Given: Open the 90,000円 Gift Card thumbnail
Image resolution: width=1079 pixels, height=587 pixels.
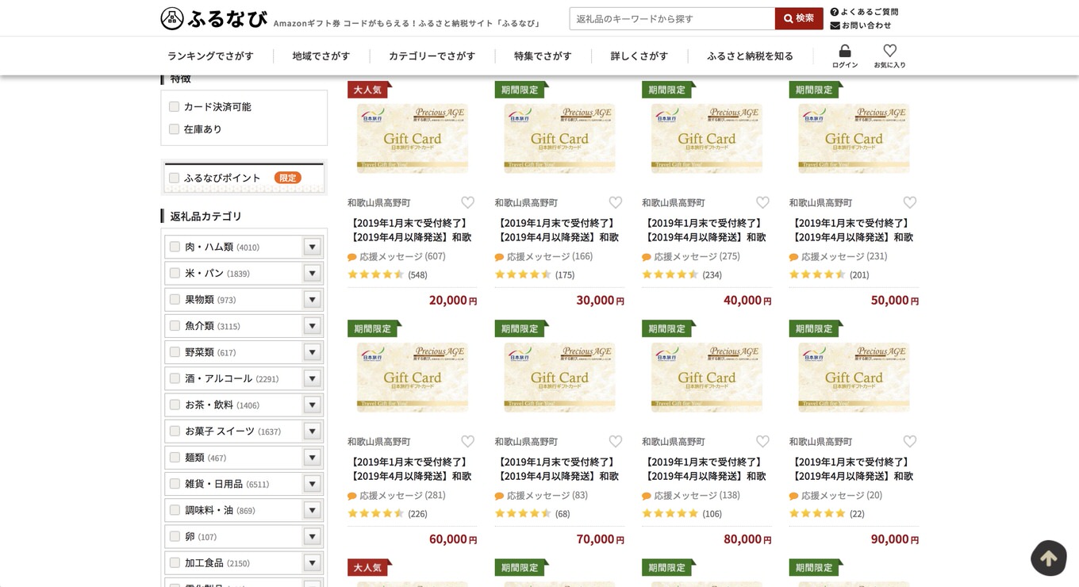Looking at the screenshot, I should (x=854, y=378).
